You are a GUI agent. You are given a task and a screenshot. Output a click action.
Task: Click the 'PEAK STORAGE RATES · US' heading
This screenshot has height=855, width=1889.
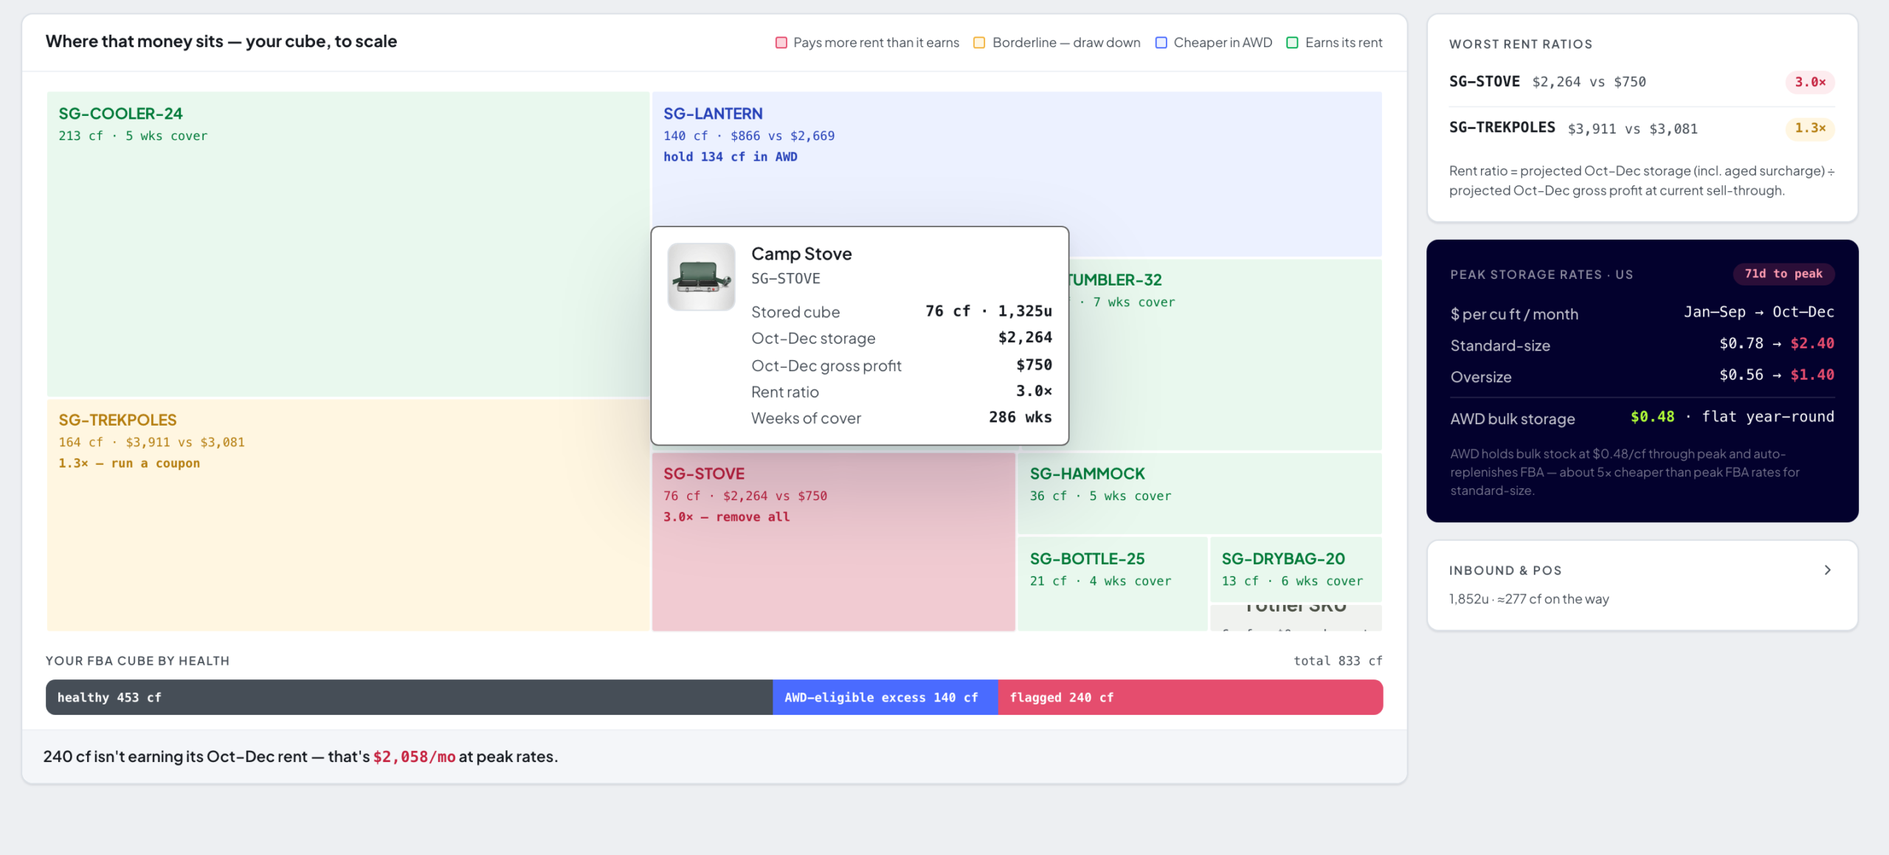click(x=1541, y=274)
